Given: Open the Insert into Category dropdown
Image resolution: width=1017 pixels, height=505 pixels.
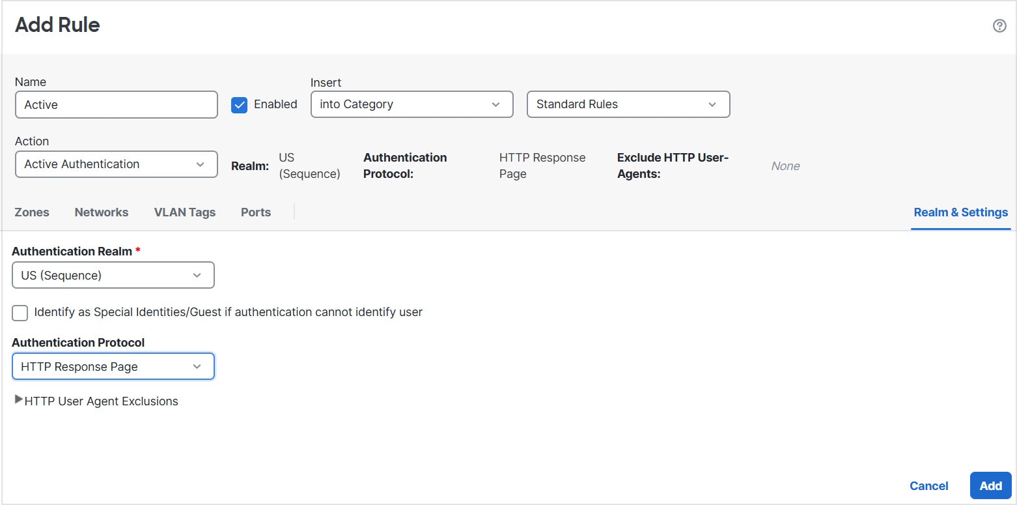Looking at the screenshot, I should coord(411,104).
